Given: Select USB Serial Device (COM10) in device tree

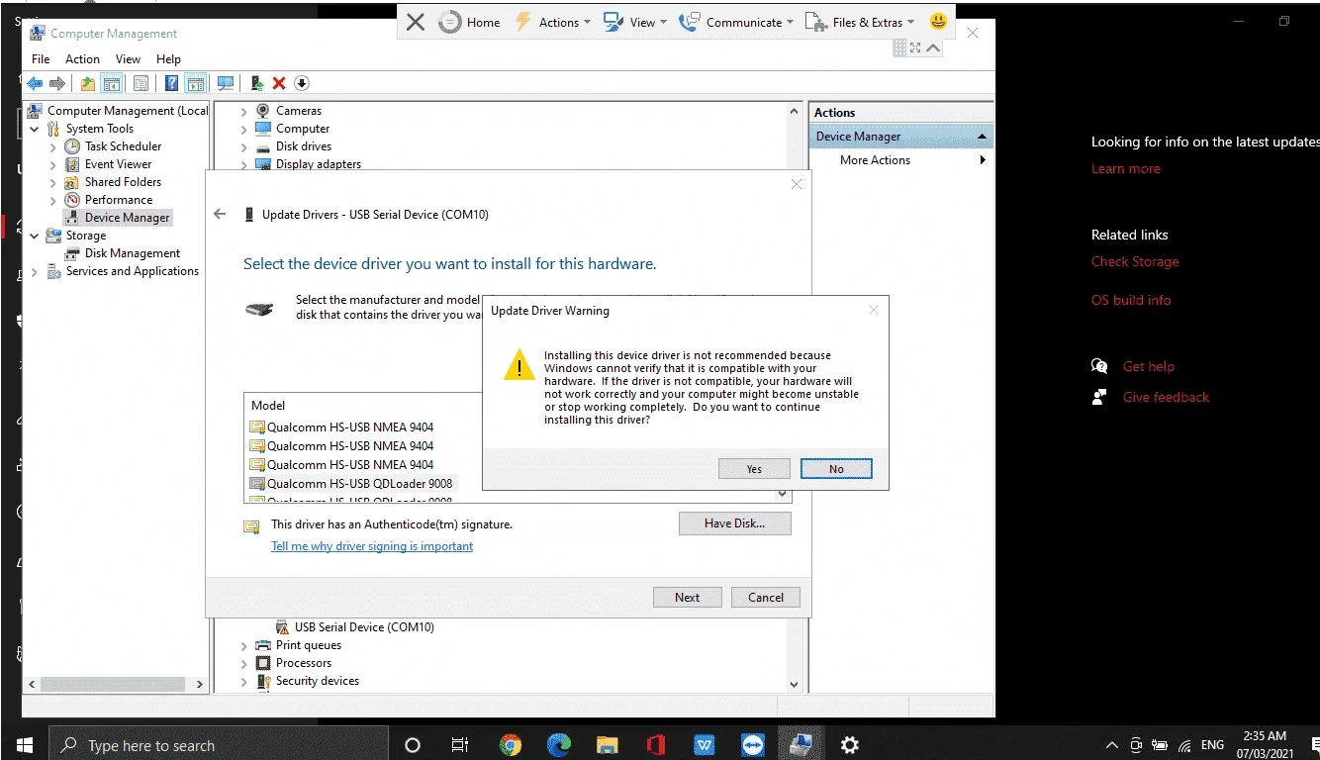Looking at the screenshot, I should (x=364, y=627).
